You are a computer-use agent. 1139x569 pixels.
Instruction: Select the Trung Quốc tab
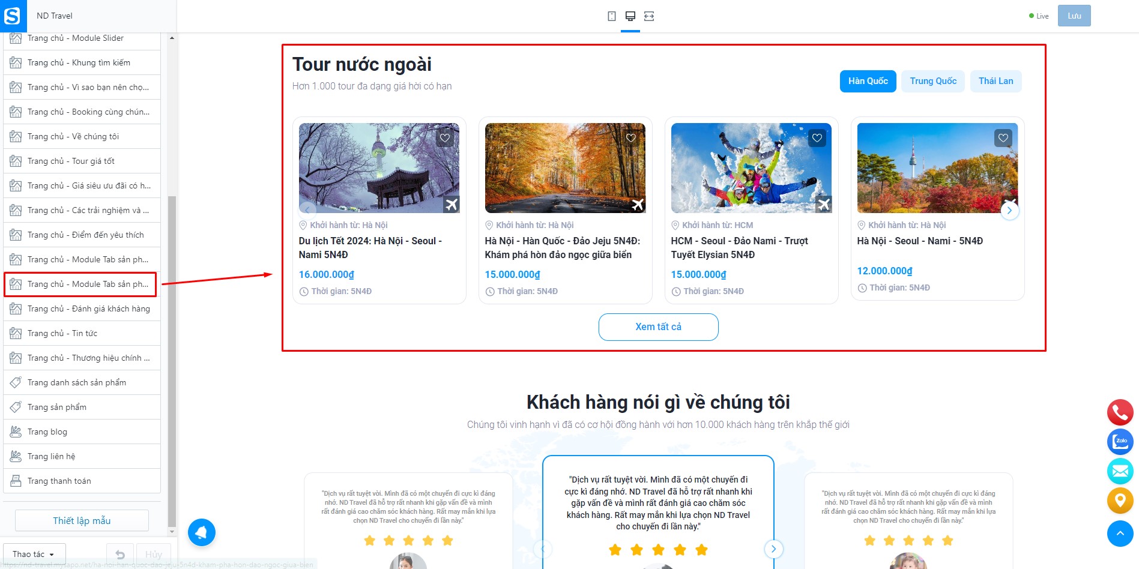click(933, 81)
